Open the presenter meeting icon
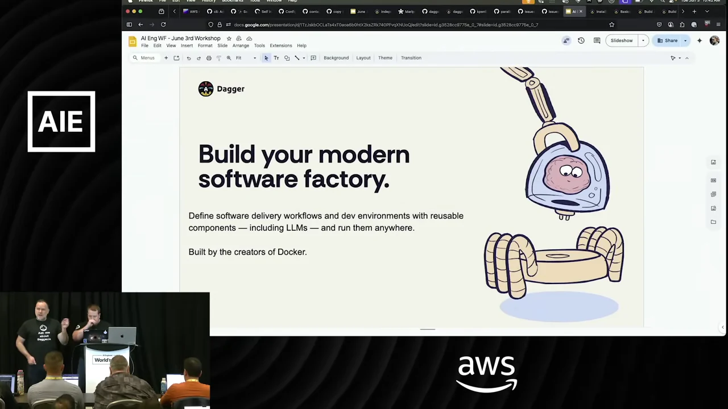Image resolution: width=728 pixels, height=409 pixels. (566, 40)
